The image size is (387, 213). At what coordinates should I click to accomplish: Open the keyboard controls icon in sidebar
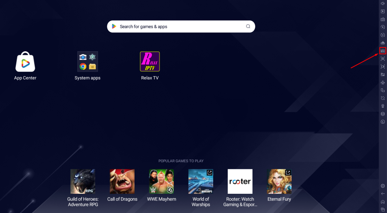click(382, 19)
